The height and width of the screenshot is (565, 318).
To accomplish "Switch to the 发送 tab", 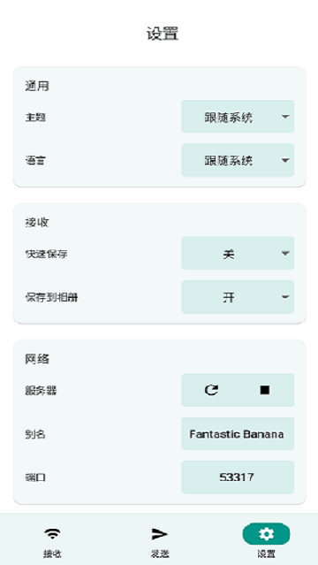I will click(159, 554).
